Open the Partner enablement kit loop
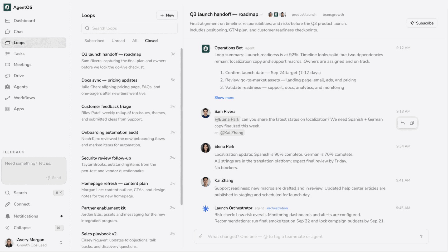Image resolution: width=448 pixels, height=252 pixels. pos(128,214)
